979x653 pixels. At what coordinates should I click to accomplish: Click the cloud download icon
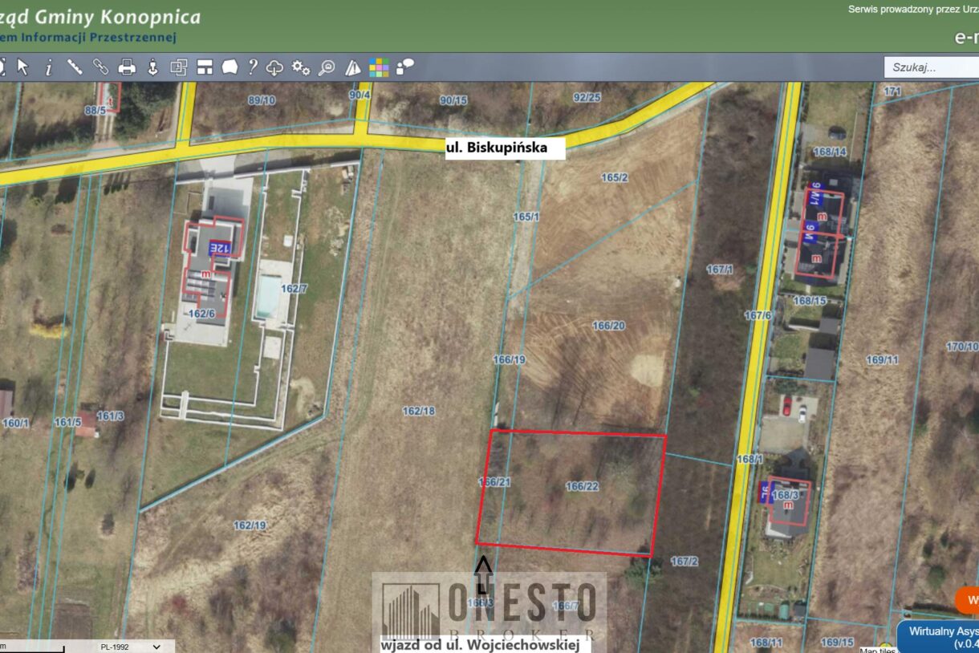(x=275, y=67)
